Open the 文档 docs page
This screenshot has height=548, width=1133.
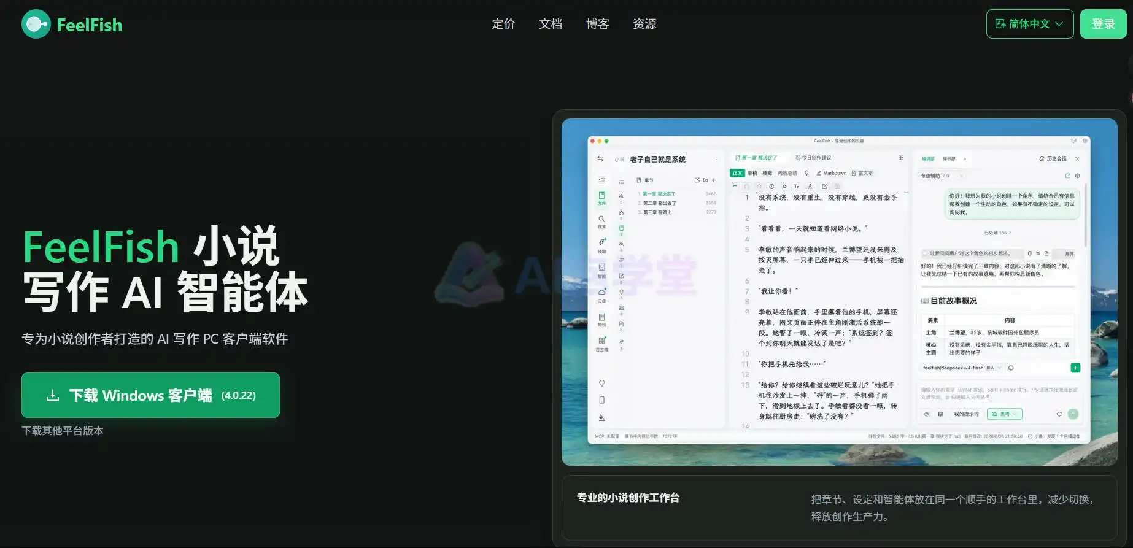click(x=551, y=24)
